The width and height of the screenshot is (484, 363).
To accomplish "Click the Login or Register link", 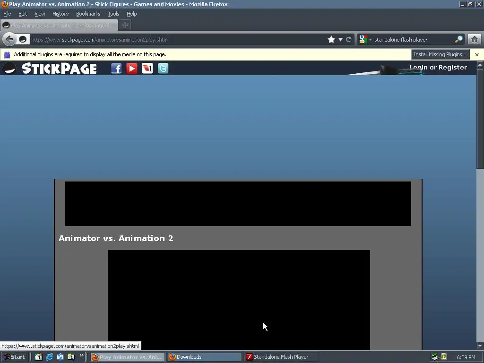I will pyautogui.click(x=438, y=67).
